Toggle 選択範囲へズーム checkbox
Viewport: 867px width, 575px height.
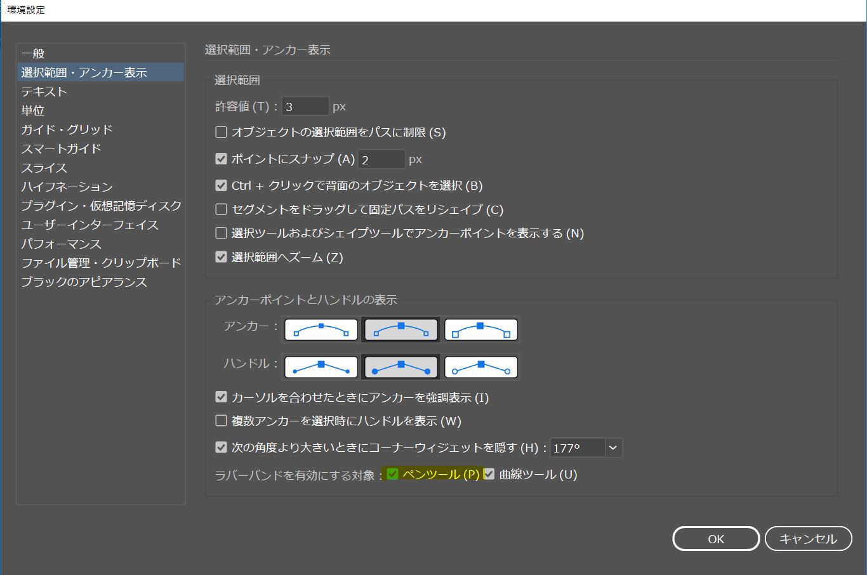[221, 257]
